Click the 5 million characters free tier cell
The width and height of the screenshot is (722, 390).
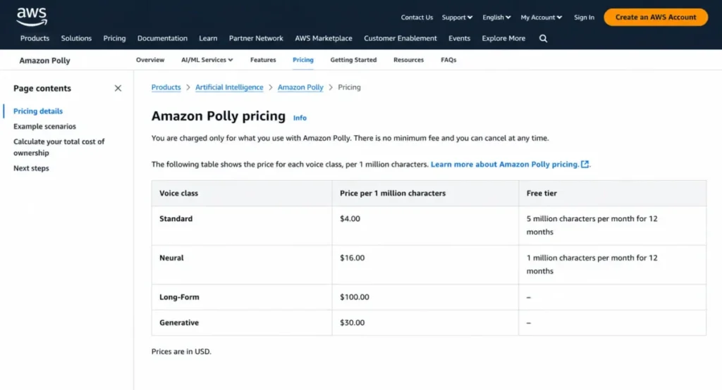pyautogui.click(x=612, y=225)
